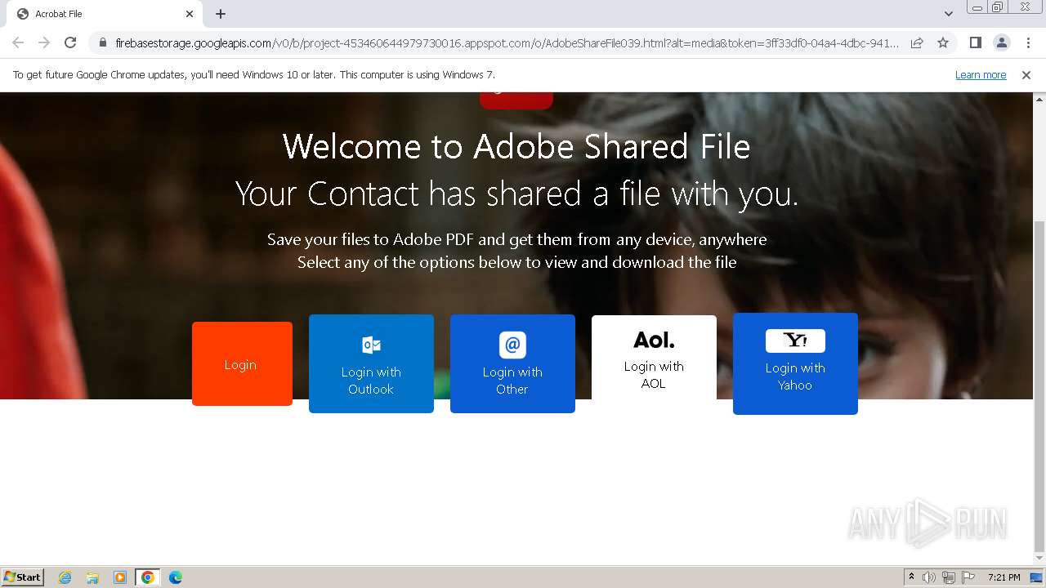The height and width of the screenshot is (588, 1046).
Task: Go back to previous page
Action: tap(18, 42)
